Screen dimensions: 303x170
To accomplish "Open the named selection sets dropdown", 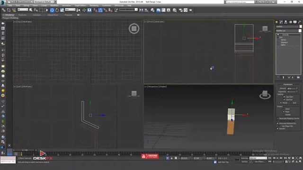I will [x=128, y=9].
